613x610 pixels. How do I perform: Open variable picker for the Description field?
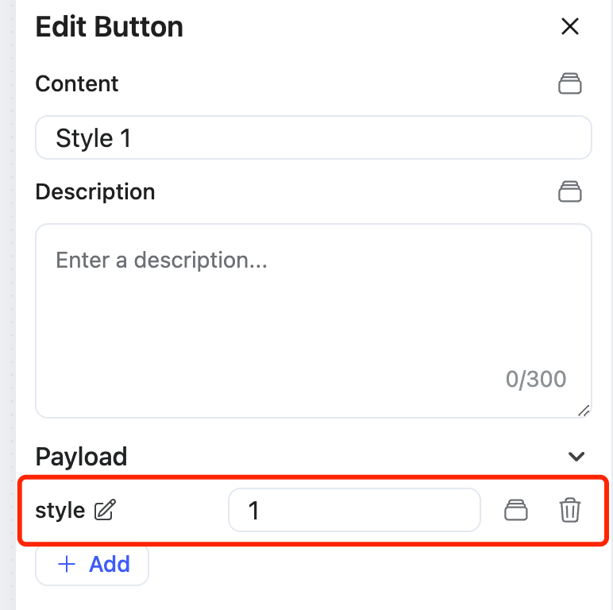click(570, 191)
